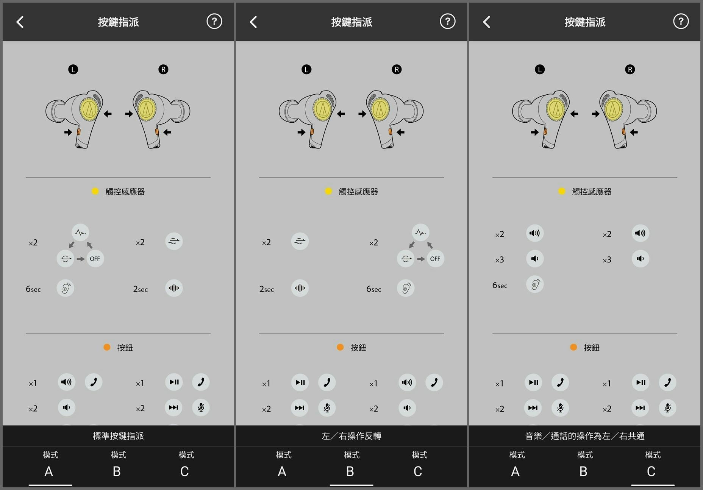Tap the help icon in the right panel
Screen dimensions: 703x490
tap(681, 22)
